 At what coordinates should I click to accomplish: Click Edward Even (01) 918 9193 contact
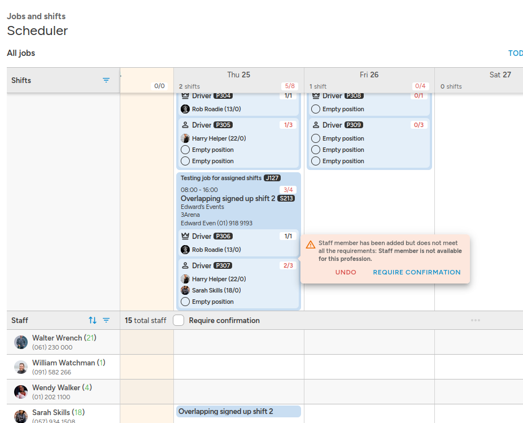tap(216, 223)
